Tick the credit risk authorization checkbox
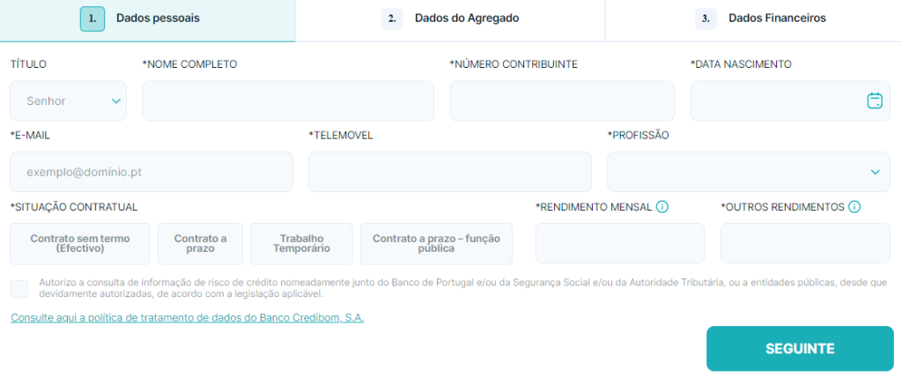Image resolution: width=902 pixels, height=385 pixels. 19,288
